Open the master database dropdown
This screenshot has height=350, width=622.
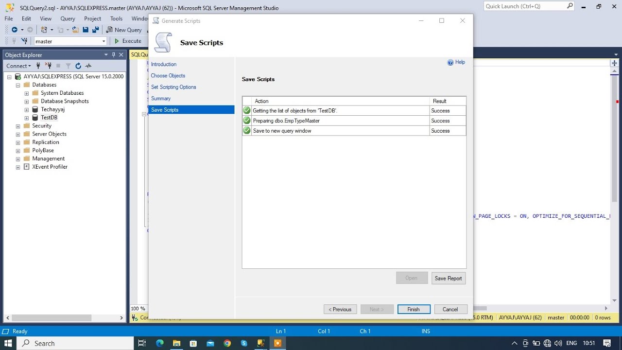pyautogui.click(x=104, y=41)
